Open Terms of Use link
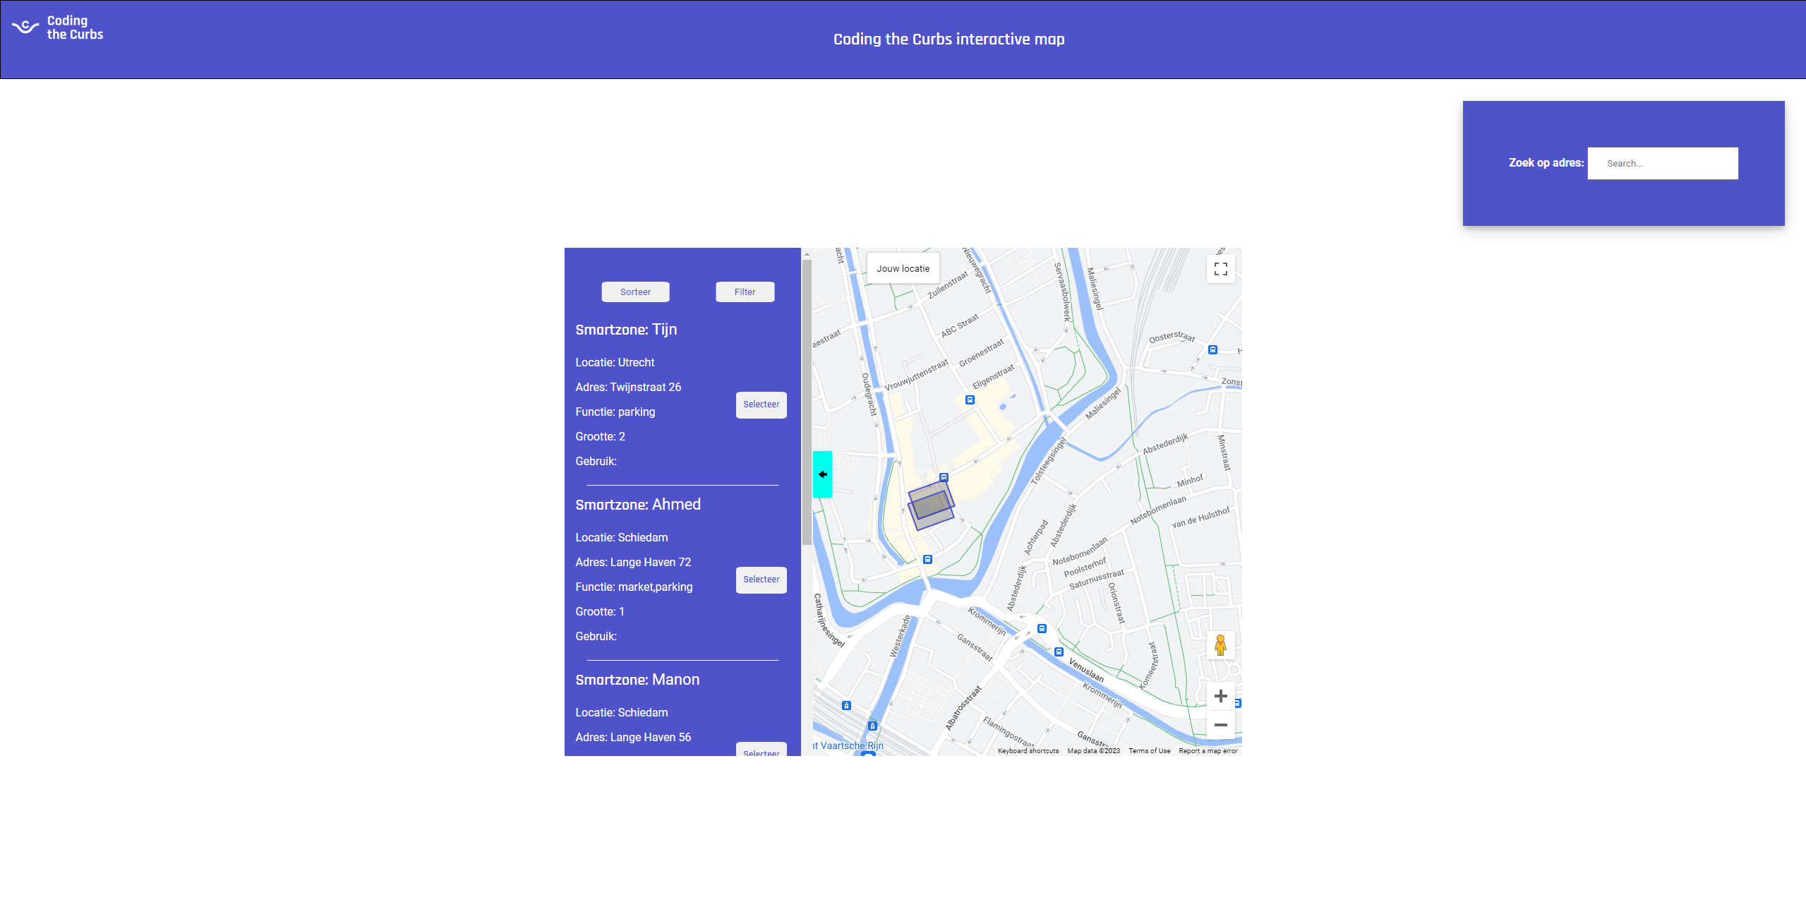1806x912 pixels. [1149, 751]
